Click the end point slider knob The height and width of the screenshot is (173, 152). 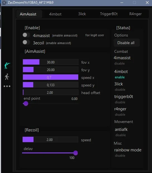tap(26, 103)
